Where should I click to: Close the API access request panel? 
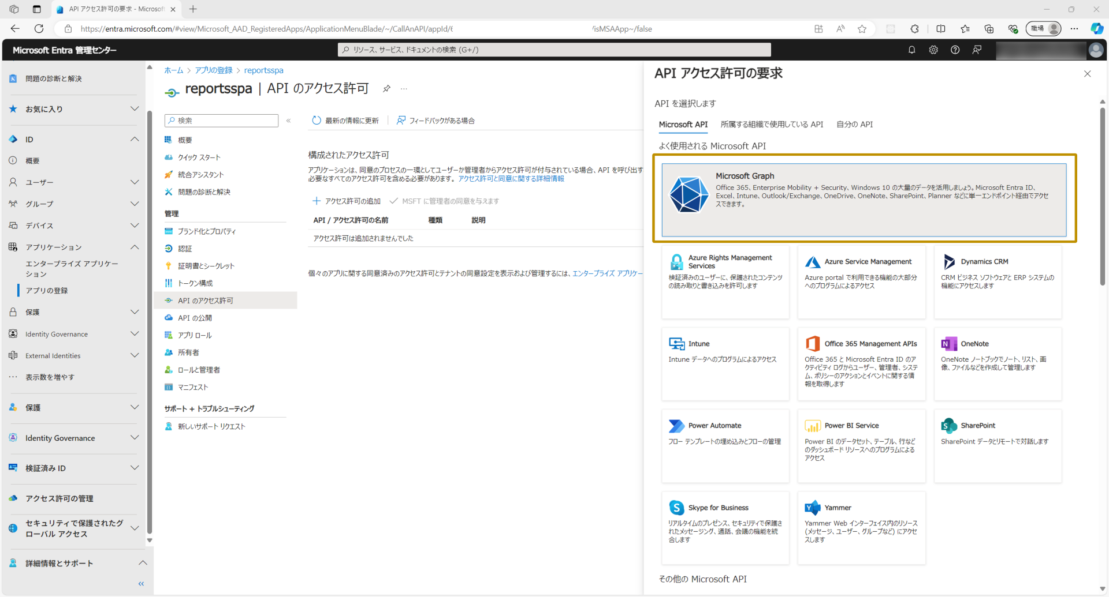1088,74
